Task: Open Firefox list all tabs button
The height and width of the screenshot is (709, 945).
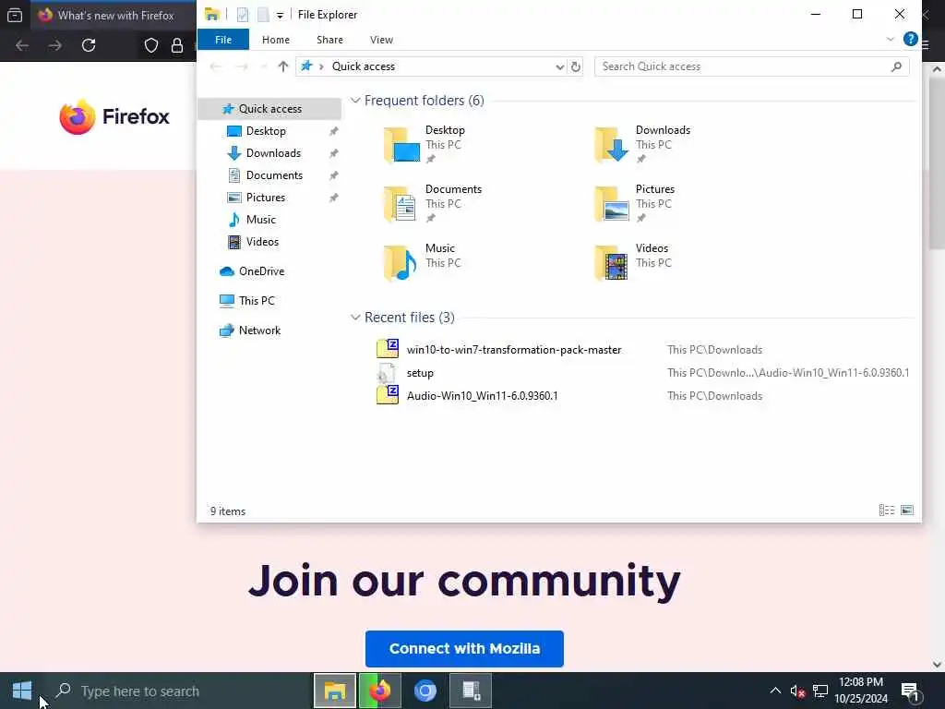Action: coord(15,15)
